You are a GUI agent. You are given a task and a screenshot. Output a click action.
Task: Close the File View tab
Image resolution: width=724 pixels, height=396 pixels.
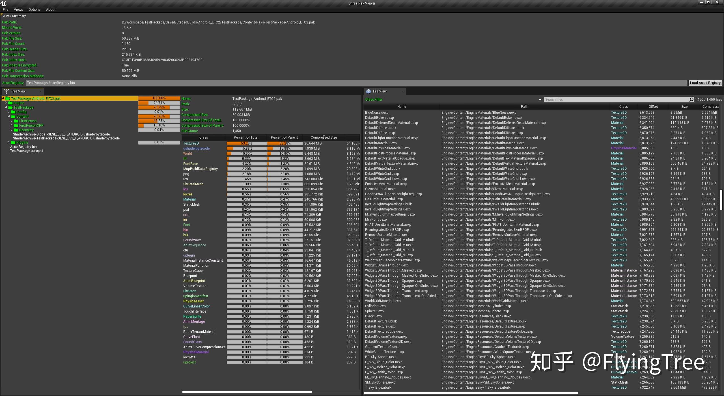pos(403,91)
